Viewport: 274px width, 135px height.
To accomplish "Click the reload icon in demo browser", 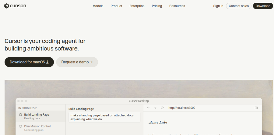I will [162, 108].
